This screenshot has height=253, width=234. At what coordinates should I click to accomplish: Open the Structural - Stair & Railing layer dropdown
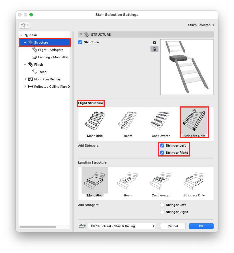click(122, 226)
